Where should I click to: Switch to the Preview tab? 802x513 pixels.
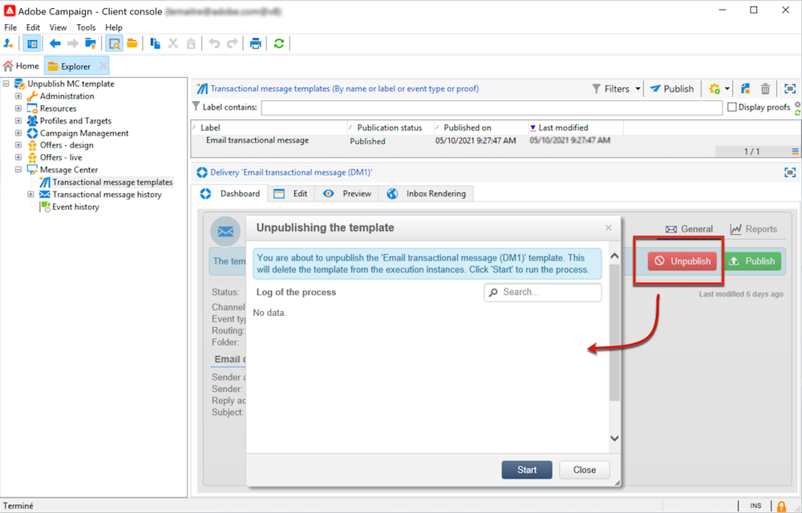[x=347, y=194]
